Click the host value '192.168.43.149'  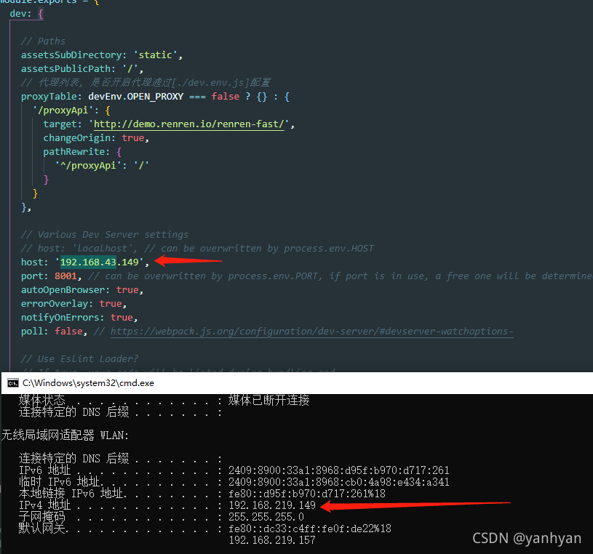[100, 262]
